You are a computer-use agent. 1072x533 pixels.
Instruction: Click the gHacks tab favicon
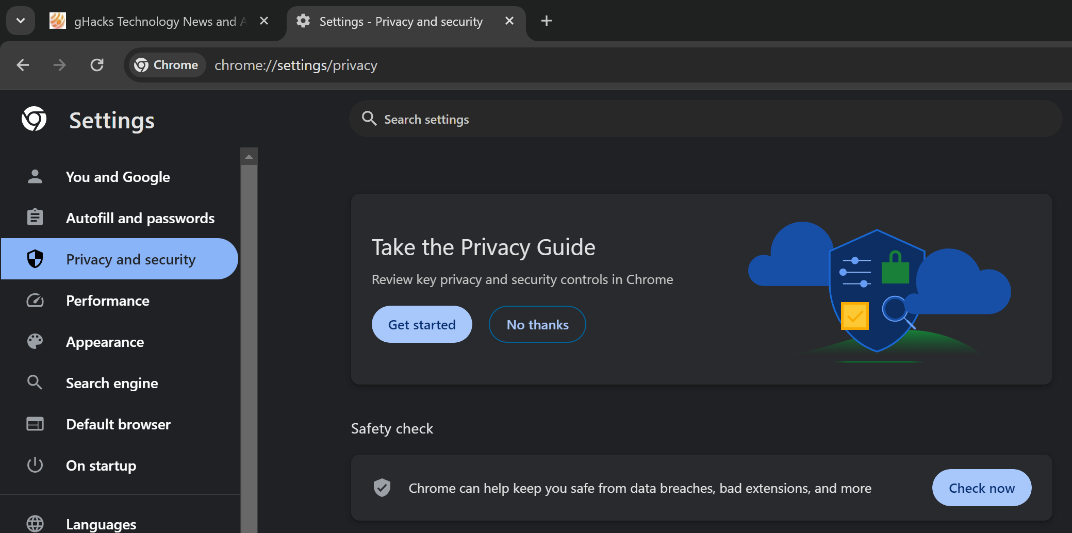[58, 21]
